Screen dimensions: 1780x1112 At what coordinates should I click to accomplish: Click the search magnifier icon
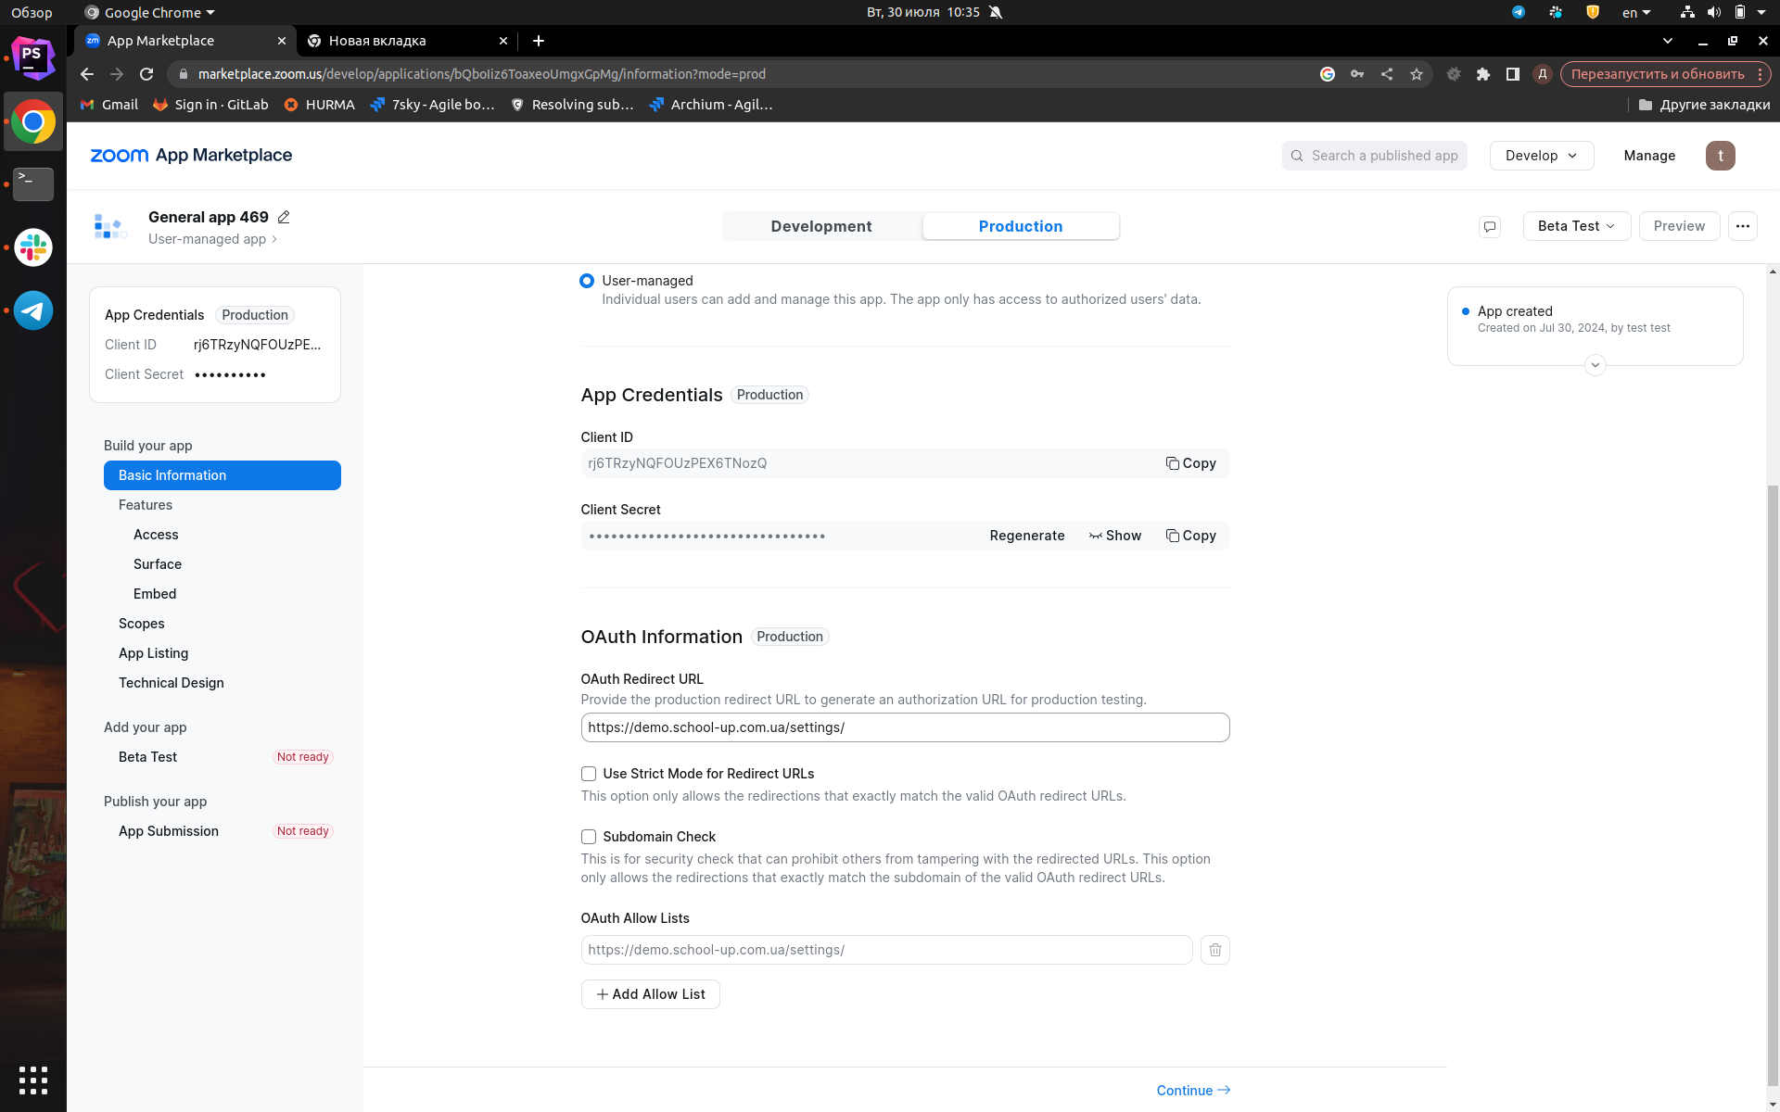1297,156
